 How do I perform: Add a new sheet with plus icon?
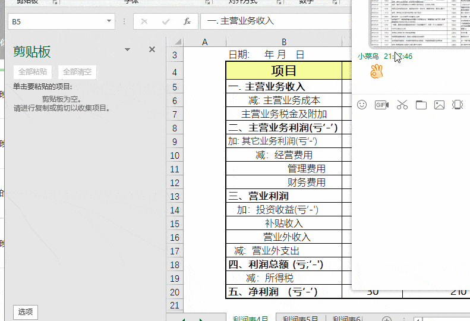[x=387, y=319]
